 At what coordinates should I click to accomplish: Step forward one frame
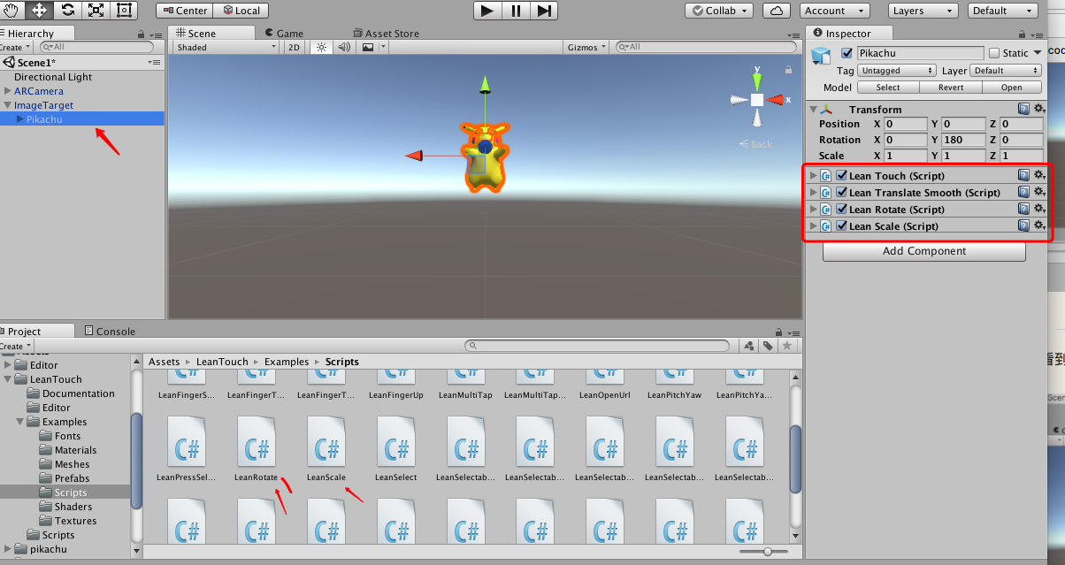coord(544,11)
